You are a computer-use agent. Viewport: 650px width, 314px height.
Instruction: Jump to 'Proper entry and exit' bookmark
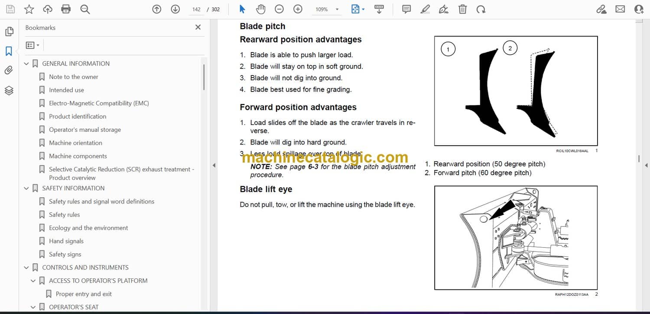[84, 294]
